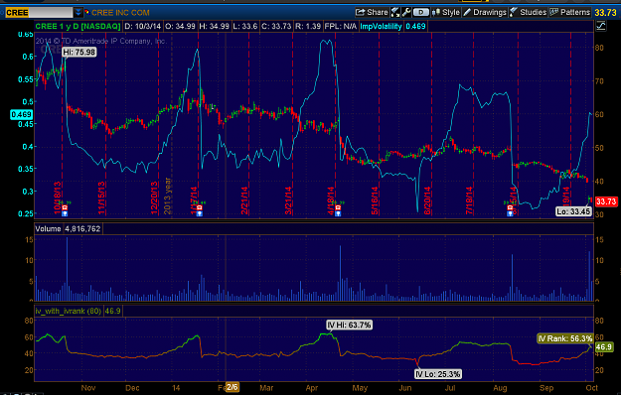Open the Patterns menu
Screen dimensions: 621x395
pos(570,12)
